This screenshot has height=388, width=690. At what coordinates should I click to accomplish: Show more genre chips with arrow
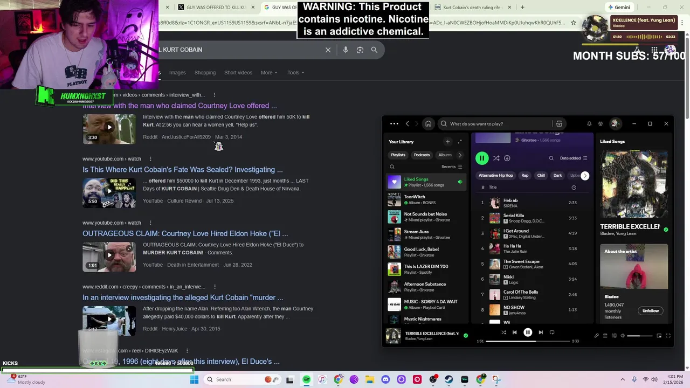tap(585, 176)
